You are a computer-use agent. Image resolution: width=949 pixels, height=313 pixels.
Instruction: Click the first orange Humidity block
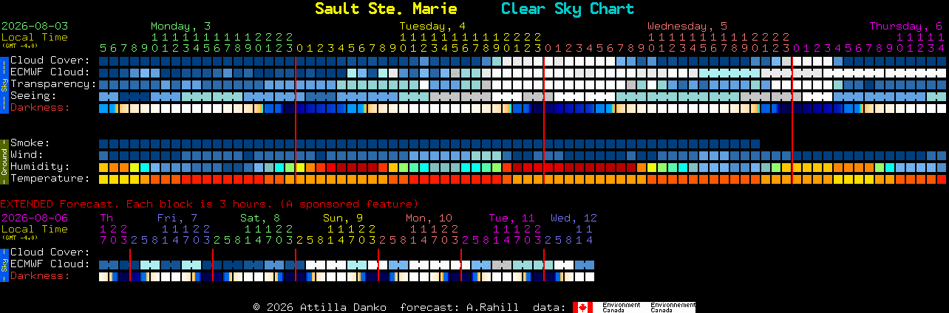114,168
